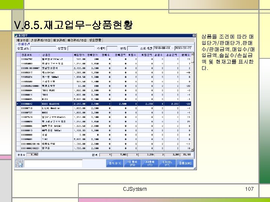The height and width of the screenshot is (202, 270).
Task: Click the A4 print (F6) button
Action: (x=150, y=163)
